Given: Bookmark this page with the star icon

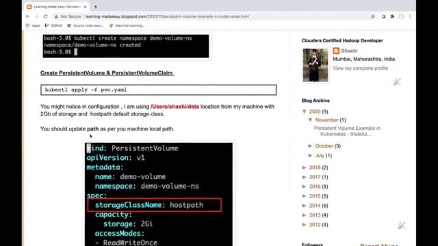Looking at the screenshot, I should [x=372, y=16].
